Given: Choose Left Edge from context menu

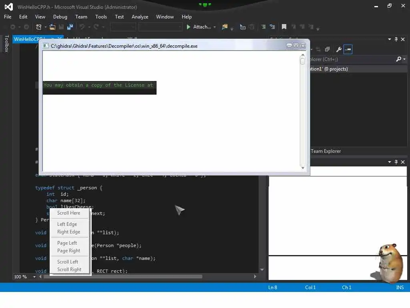Looking at the screenshot, I should pos(67,224).
